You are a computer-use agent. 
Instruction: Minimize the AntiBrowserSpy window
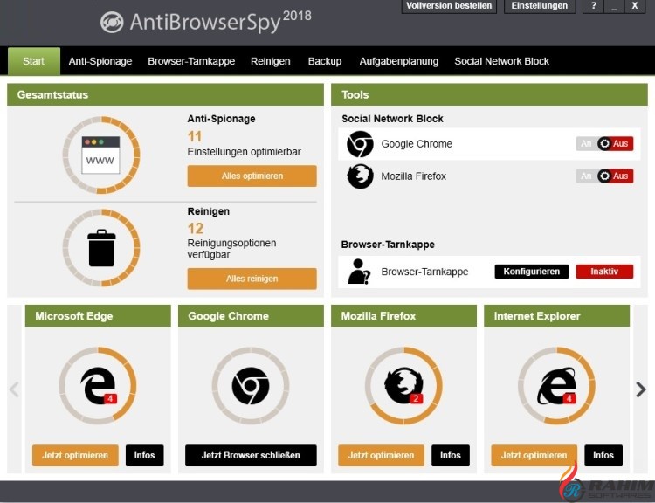click(x=614, y=6)
